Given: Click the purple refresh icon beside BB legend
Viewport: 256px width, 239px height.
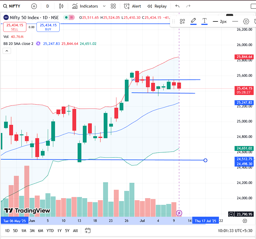Looking at the screenshot, I should pos(38,44).
